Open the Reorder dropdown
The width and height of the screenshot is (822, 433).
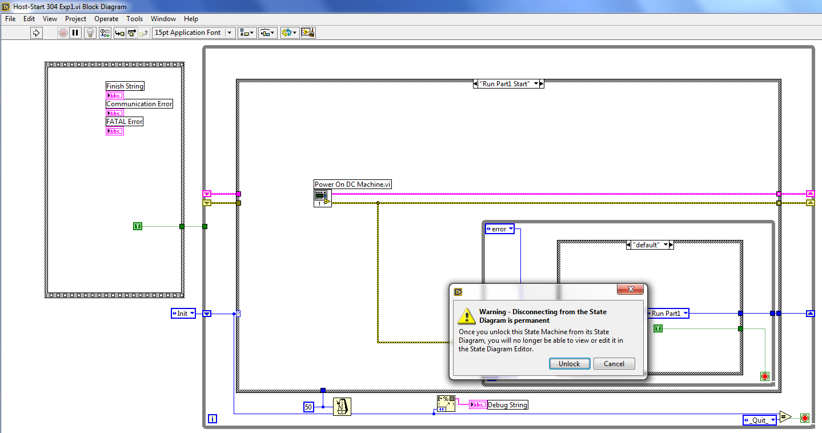click(x=289, y=33)
